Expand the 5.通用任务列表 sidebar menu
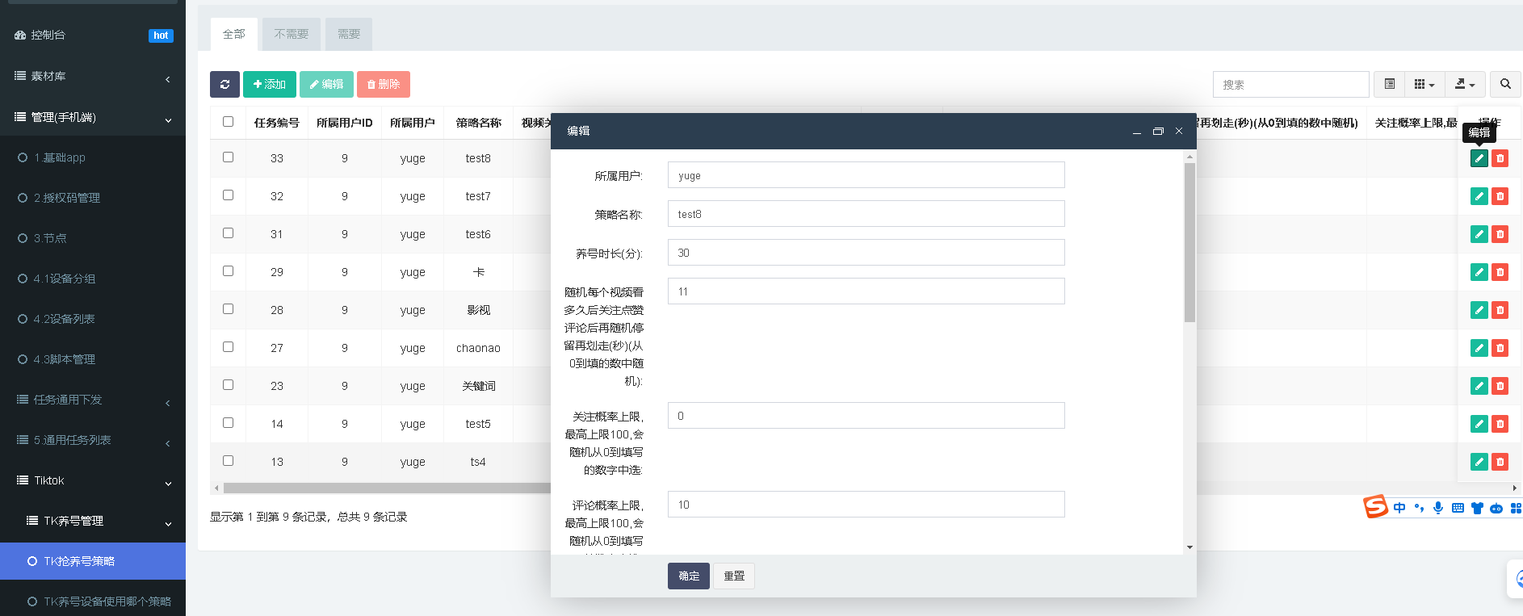The height and width of the screenshot is (616, 1523). click(x=93, y=440)
